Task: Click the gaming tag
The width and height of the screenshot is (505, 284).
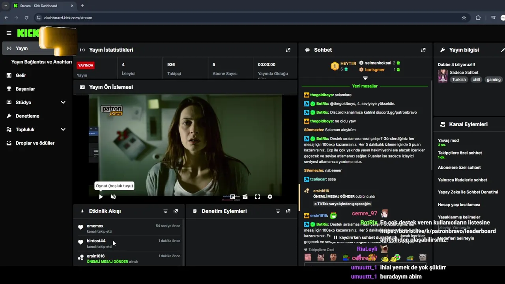Action: click(x=494, y=80)
